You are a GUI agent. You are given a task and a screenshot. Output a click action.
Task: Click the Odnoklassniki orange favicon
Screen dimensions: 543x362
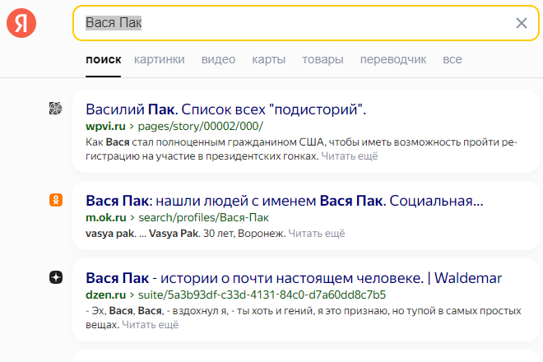point(55,199)
